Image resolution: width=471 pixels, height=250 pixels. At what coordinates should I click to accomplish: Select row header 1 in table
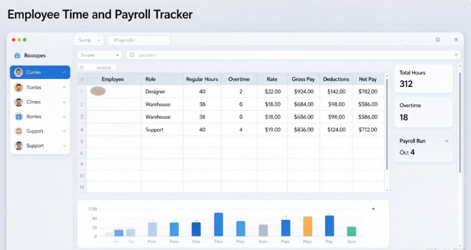pyautogui.click(x=81, y=91)
